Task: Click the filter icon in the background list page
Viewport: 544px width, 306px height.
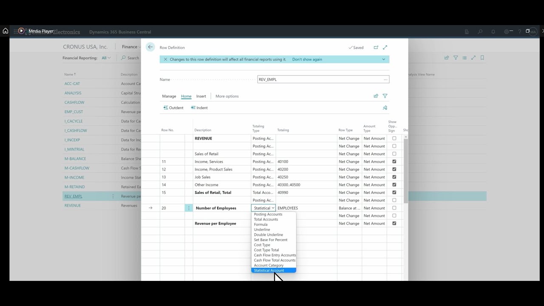Action: [456, 58]
